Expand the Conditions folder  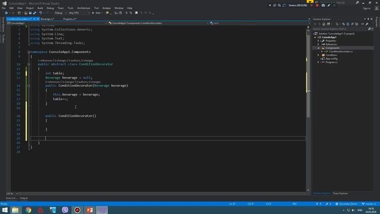(318, 55)
